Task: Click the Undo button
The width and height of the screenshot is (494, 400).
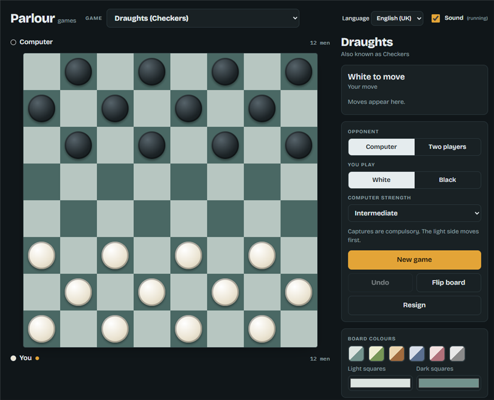Action: (x=380, y=283)
